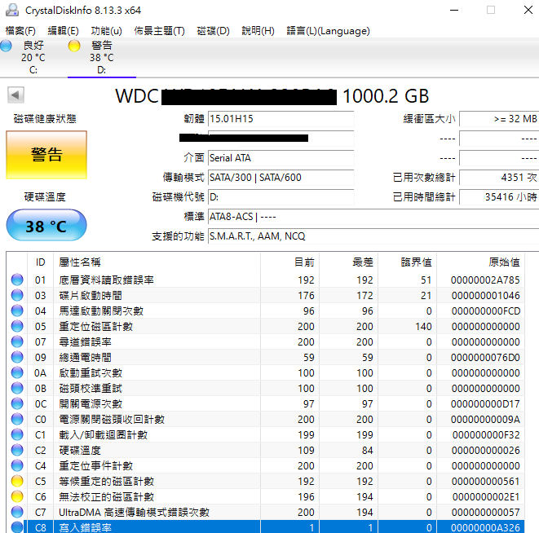The height and width of the screenshot is (533, 539).
Task: Click the 原始值 column header
Action: [480, 262]
